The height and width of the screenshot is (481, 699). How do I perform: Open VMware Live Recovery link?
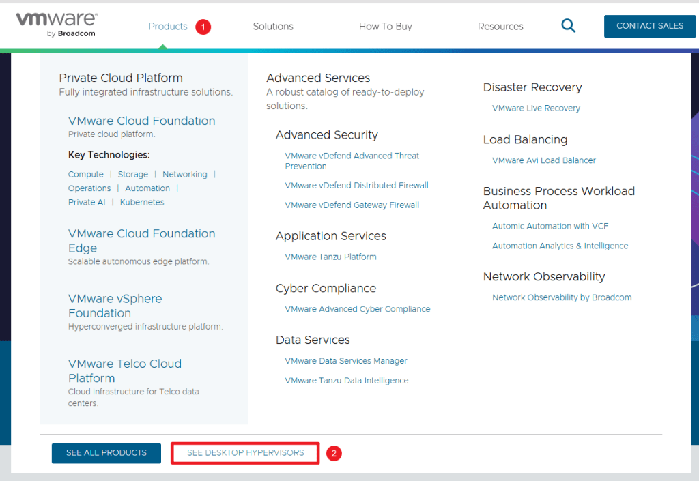536,108
